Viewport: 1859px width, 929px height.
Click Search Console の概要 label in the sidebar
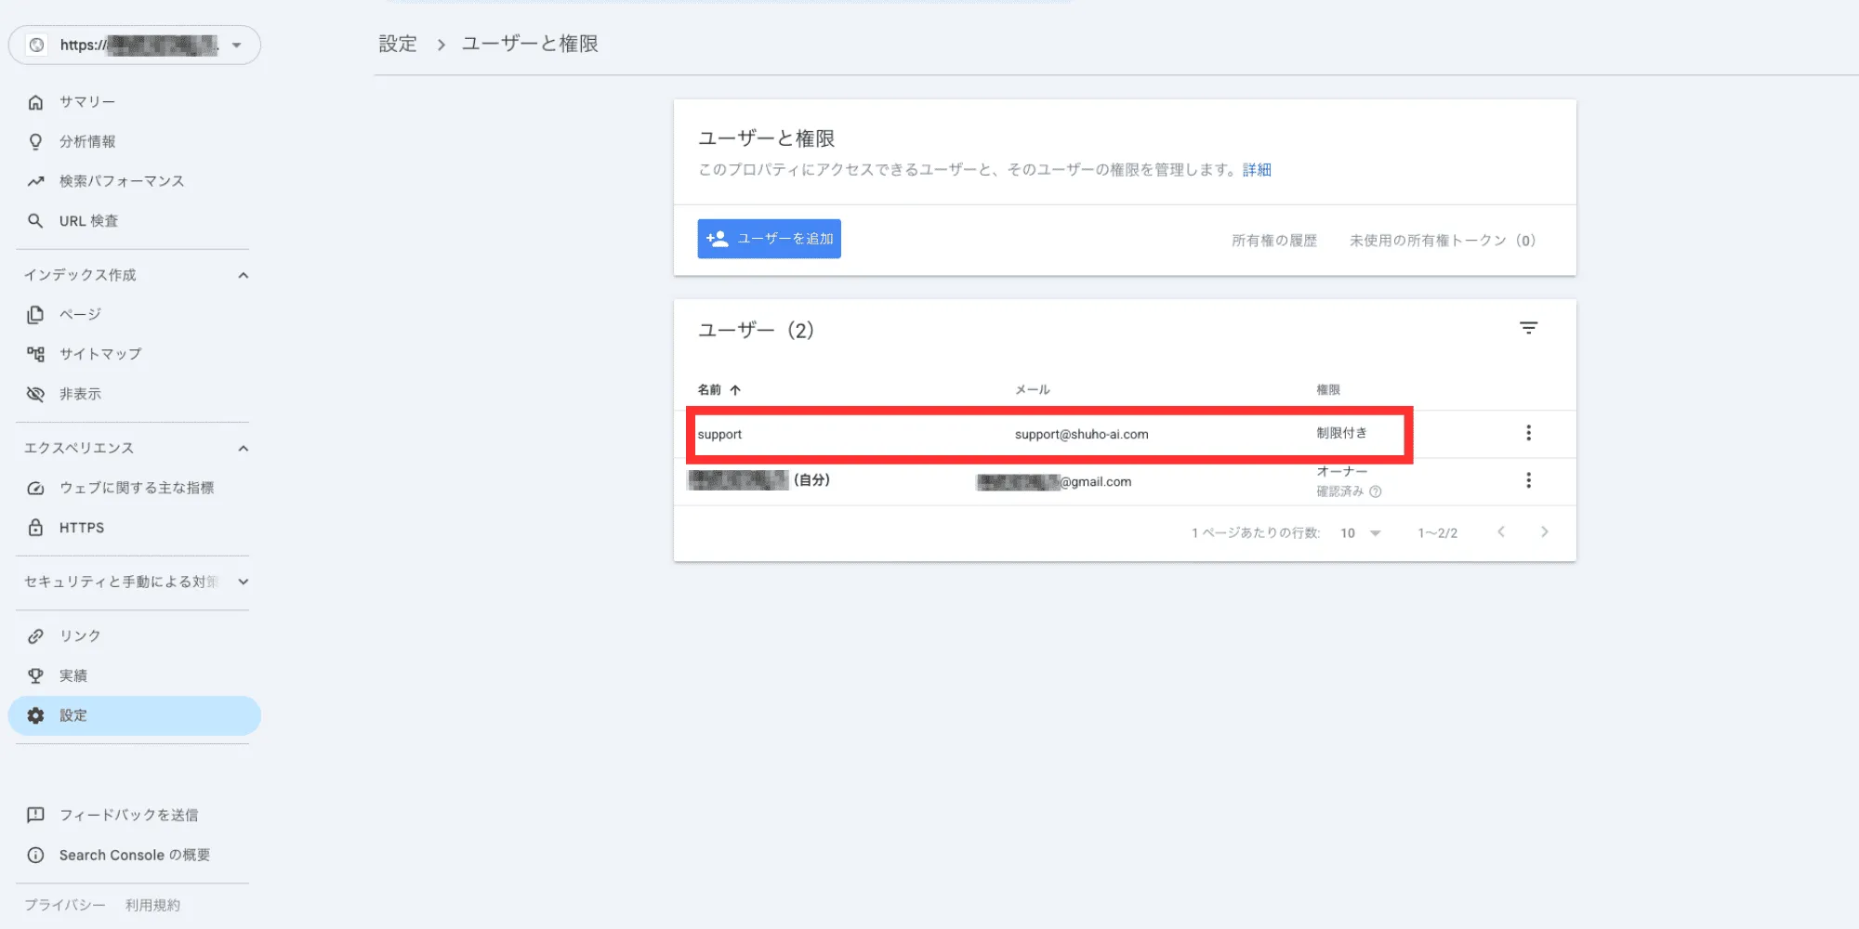(135, 855)
